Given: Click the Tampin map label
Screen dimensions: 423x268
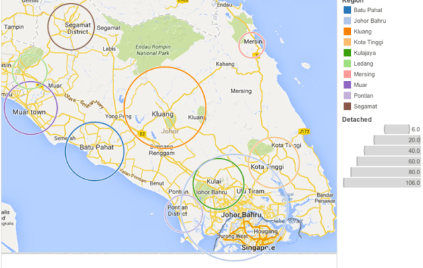Looking at the screenshot, I should [14, 27].
